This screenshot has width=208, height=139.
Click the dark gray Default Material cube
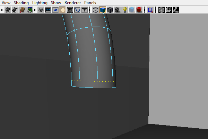(x=110, y=10)
